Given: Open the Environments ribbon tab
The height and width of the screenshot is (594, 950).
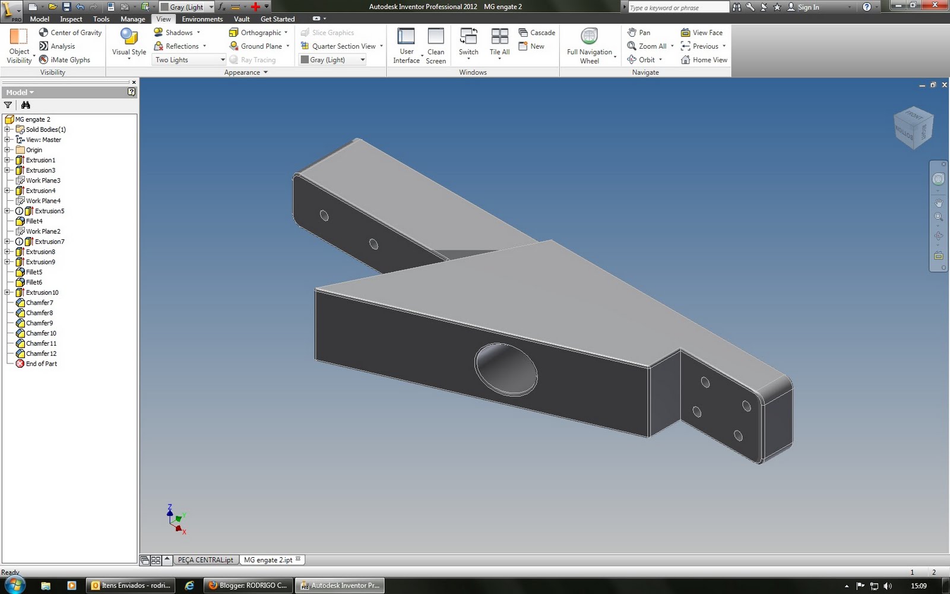Looking at the screenshot, I should pos(202,18).
